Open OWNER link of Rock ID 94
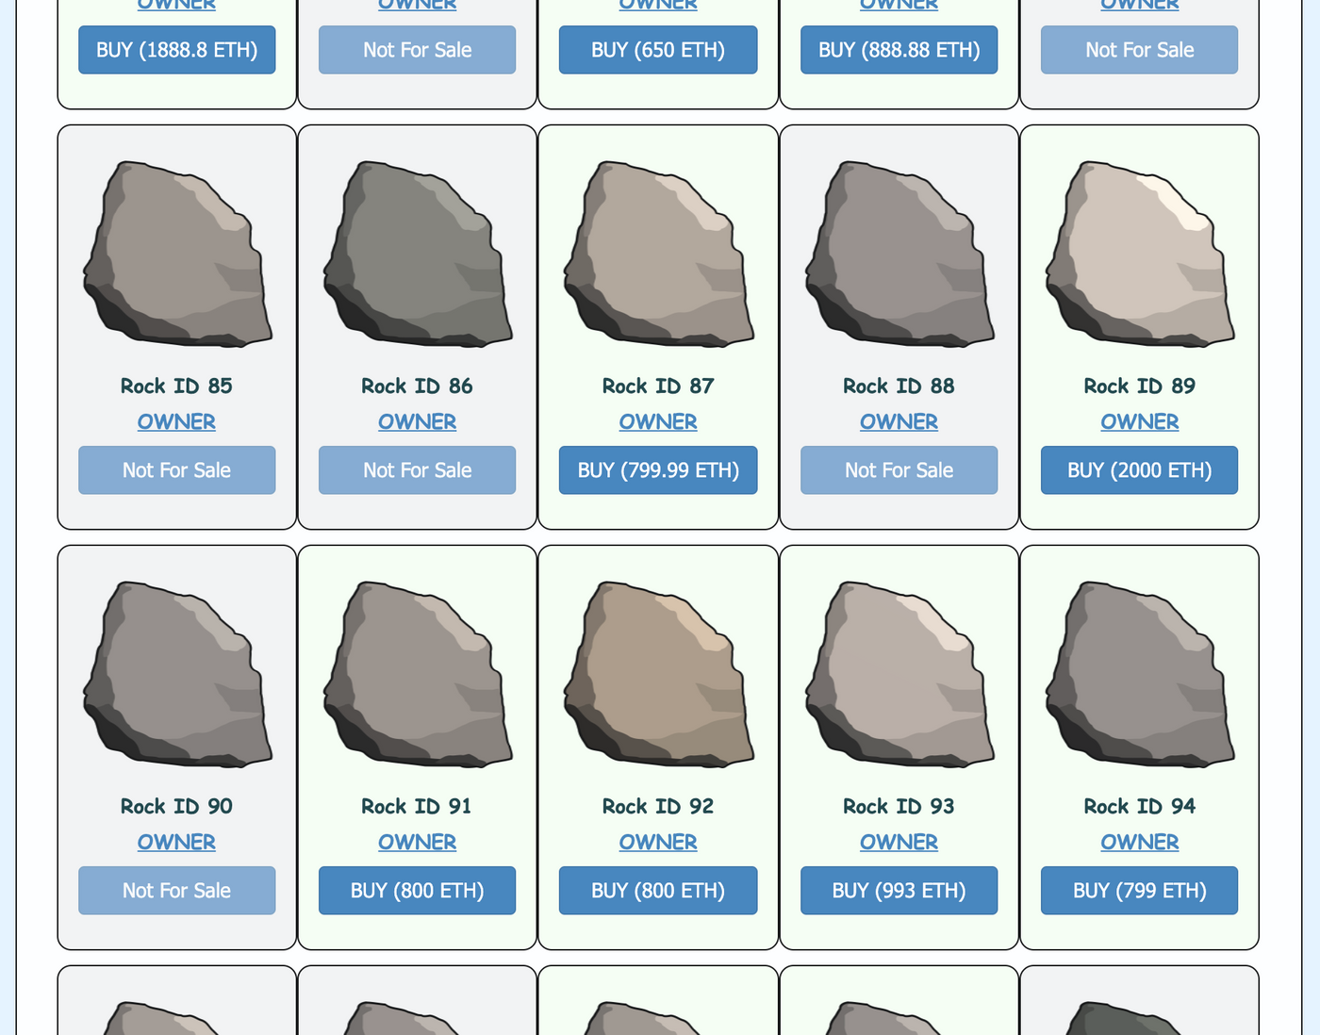This screenshot has width=1320, height=1035. [x=1139, y=843]
